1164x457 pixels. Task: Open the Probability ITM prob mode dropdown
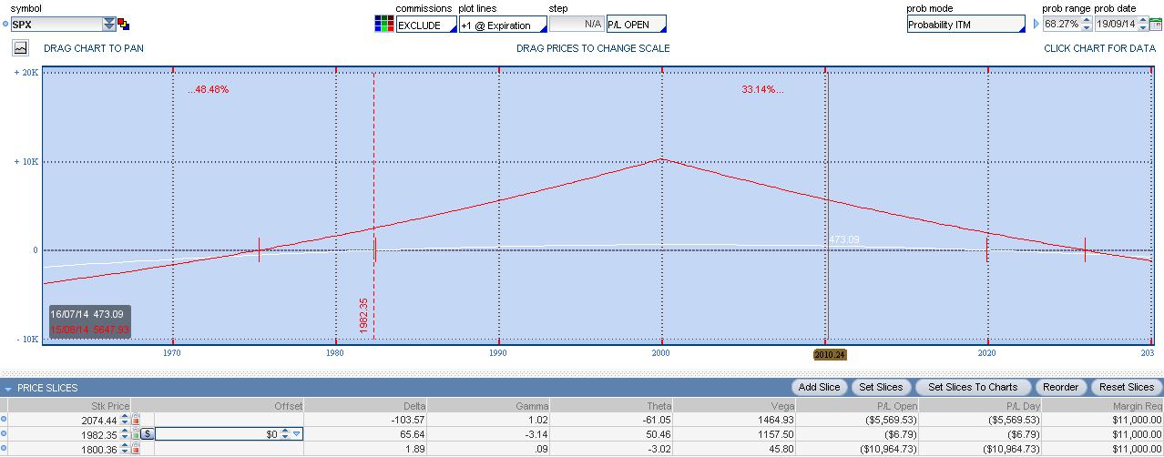coord(966,25)
